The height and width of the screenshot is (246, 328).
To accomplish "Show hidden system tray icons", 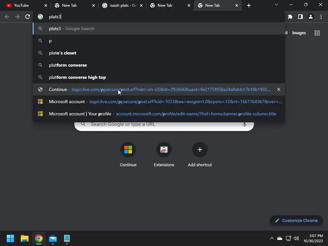I will click(272, 238).
